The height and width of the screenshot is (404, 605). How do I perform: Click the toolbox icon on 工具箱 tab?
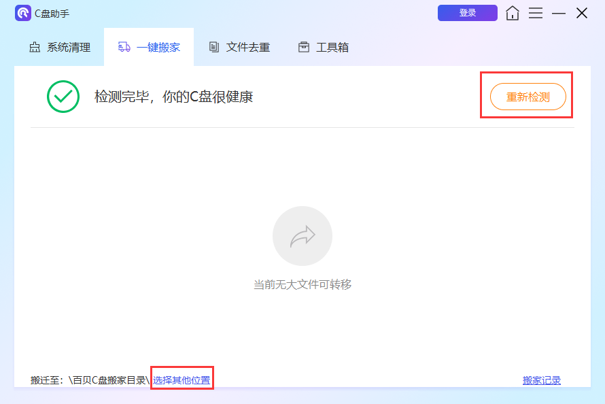pos(303,47)
